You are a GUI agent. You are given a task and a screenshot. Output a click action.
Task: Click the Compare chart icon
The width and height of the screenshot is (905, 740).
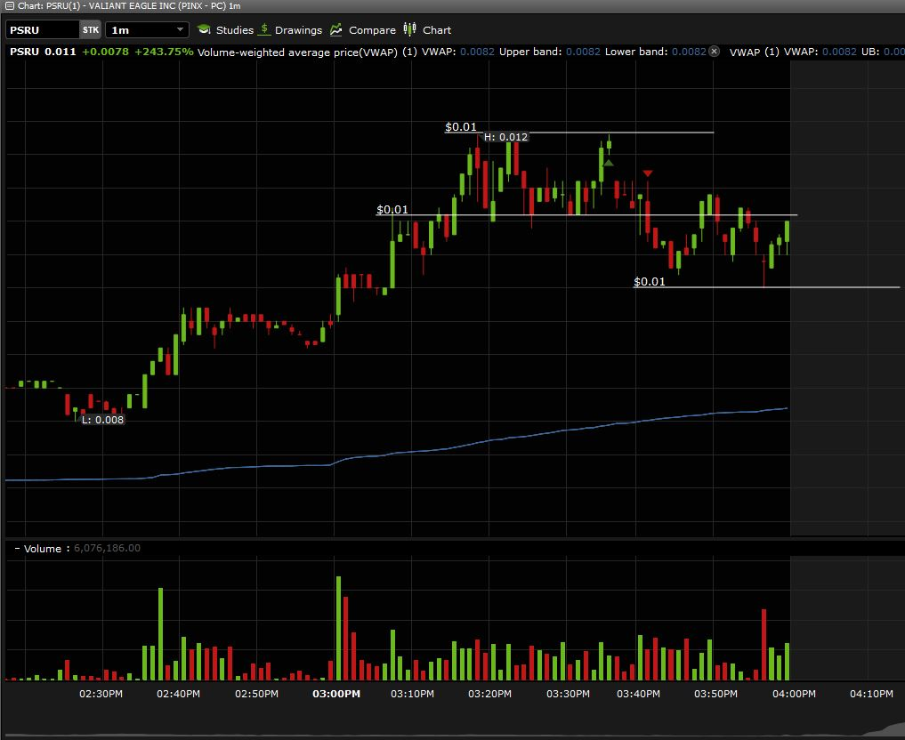click(x=336, y=30)
